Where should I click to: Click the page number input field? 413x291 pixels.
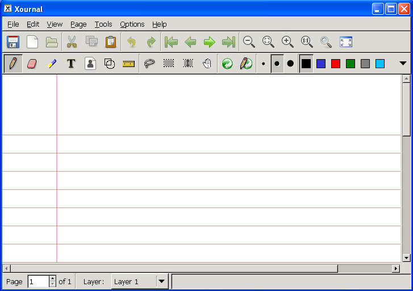click(x=39, y=281)
